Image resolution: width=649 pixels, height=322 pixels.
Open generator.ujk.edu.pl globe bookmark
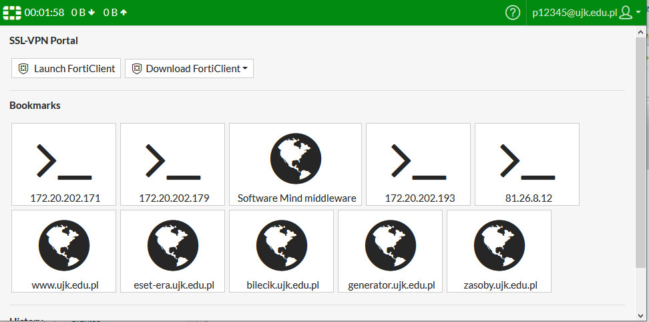pyautogui.click(x=391, y=251)
